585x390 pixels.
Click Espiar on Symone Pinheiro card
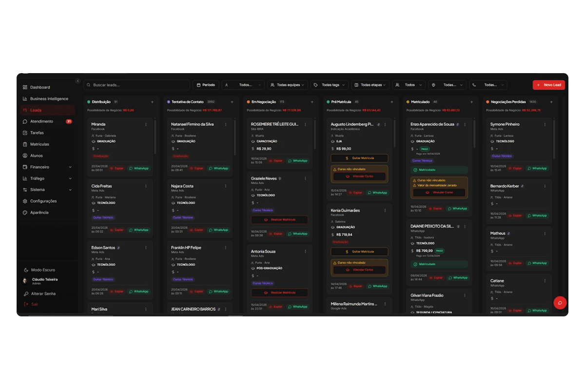(516, 168)
